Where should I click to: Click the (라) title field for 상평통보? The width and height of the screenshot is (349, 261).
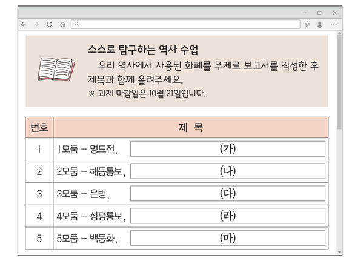(228, 216)
